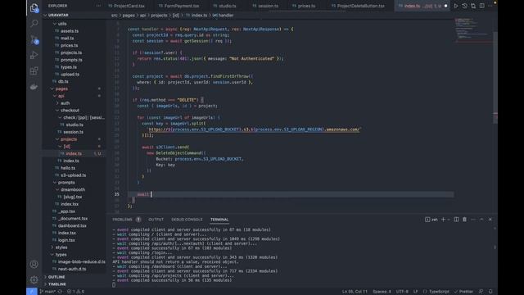
Task: Kill terminal with trash icon
Action: pos(464,220)
